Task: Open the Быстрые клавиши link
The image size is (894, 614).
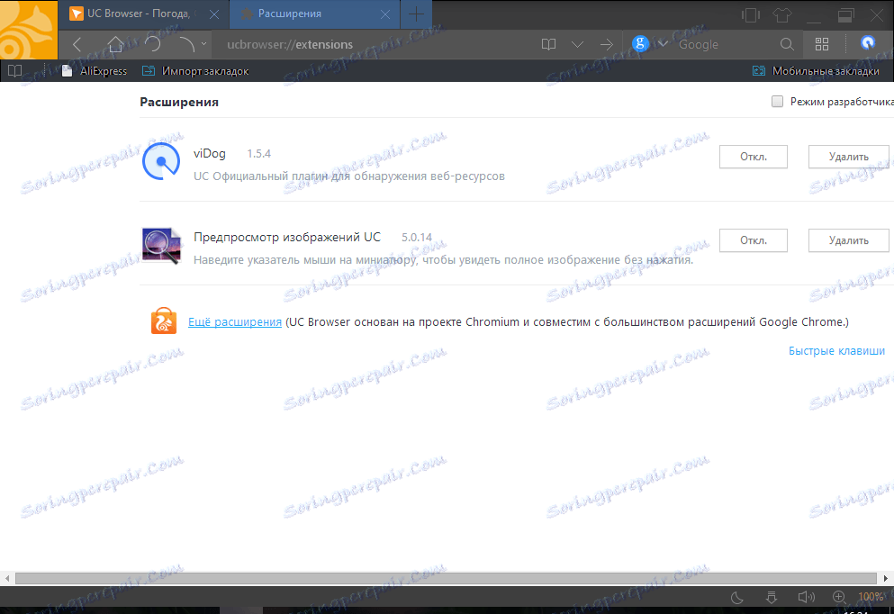Action: [x=836, y=350]
